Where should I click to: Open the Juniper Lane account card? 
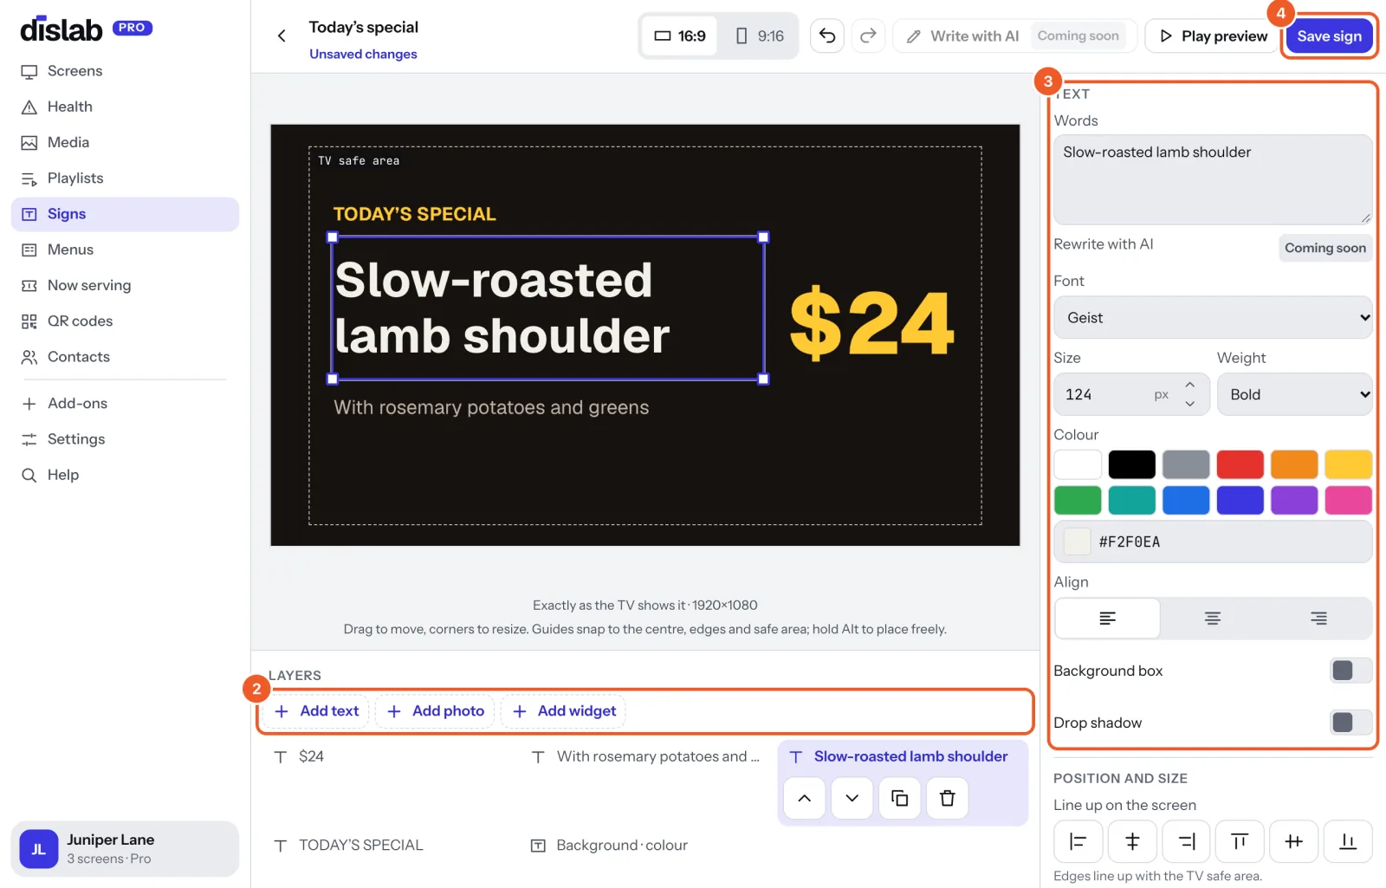tap(125, 849)
